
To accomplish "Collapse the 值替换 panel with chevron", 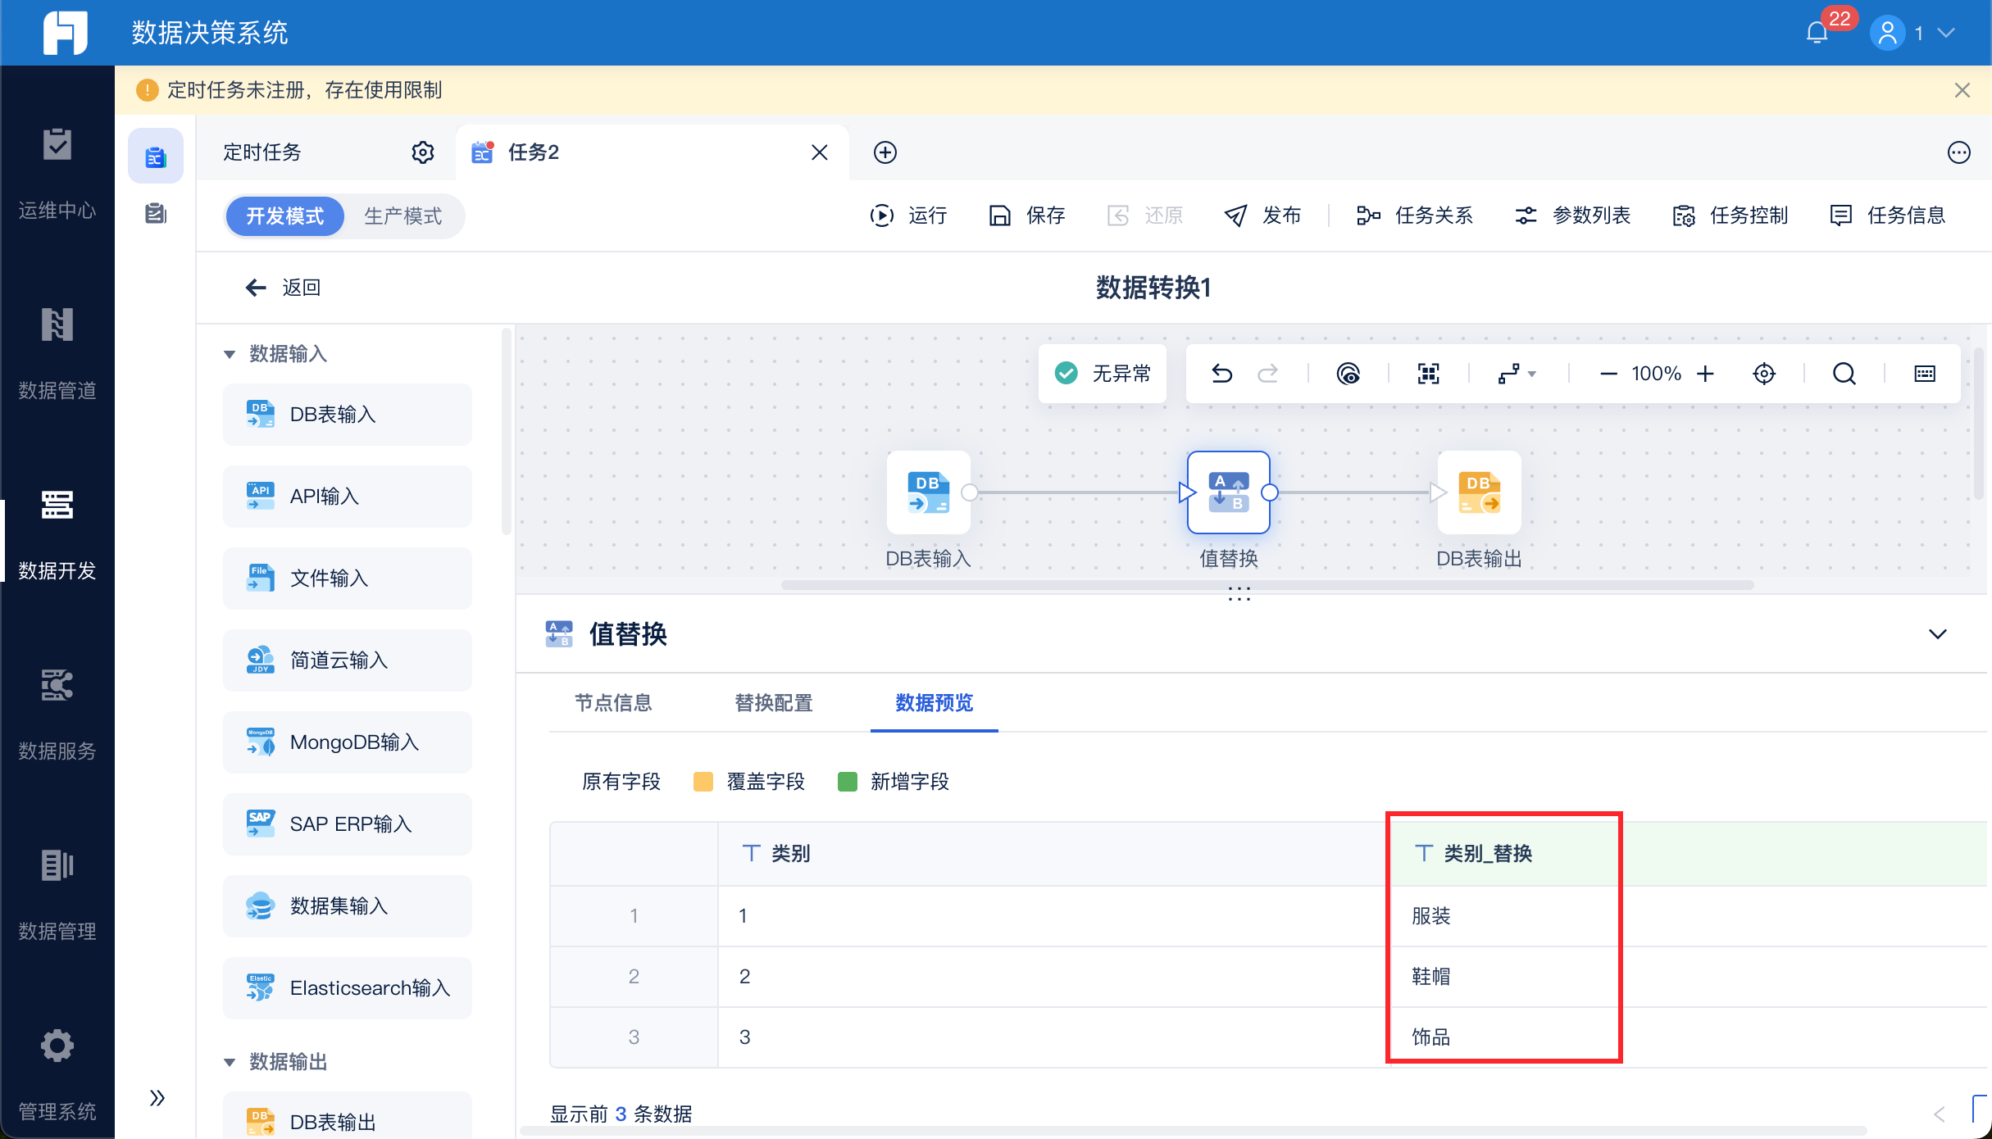I will (x=1937, y=633).
